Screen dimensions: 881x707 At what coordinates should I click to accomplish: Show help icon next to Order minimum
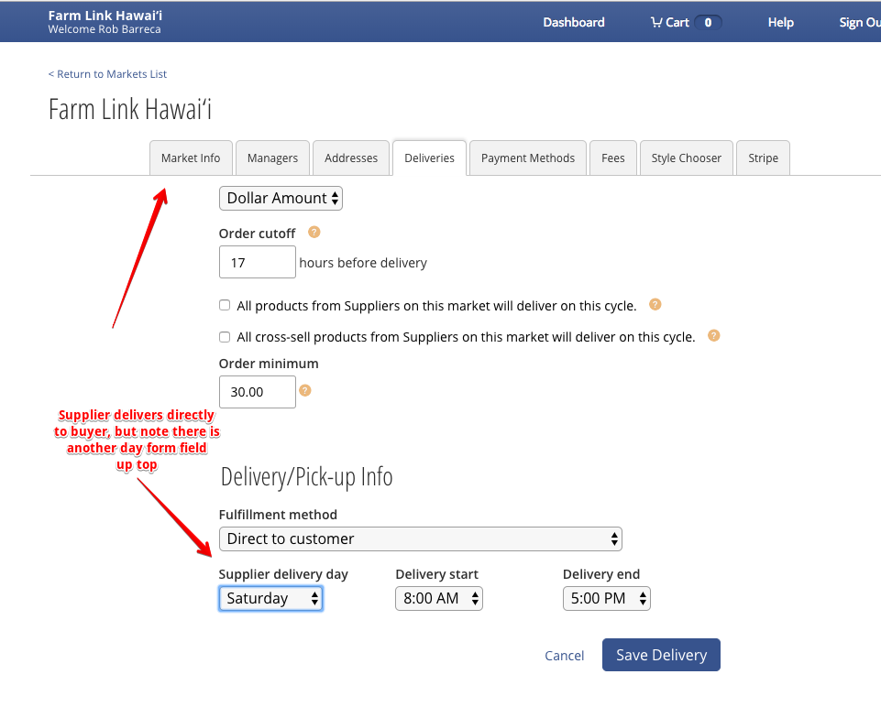pyautogui.click(x=305, y=390)
